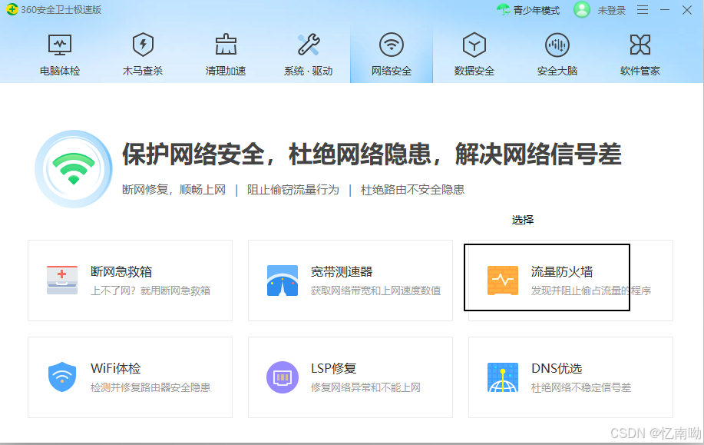Click the DNS优选 globe grid icon

click(503, 377)
